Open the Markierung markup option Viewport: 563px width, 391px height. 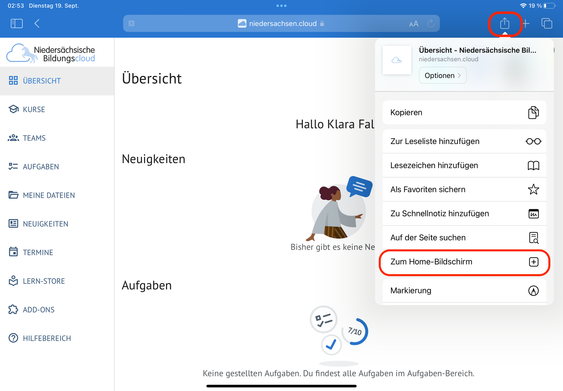point(464,291)
